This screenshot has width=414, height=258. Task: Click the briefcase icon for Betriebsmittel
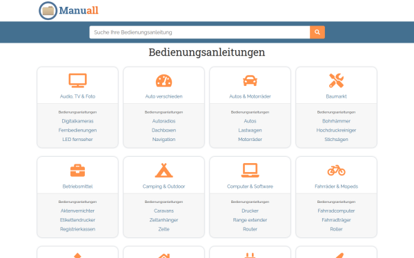[x=77, y=171]
